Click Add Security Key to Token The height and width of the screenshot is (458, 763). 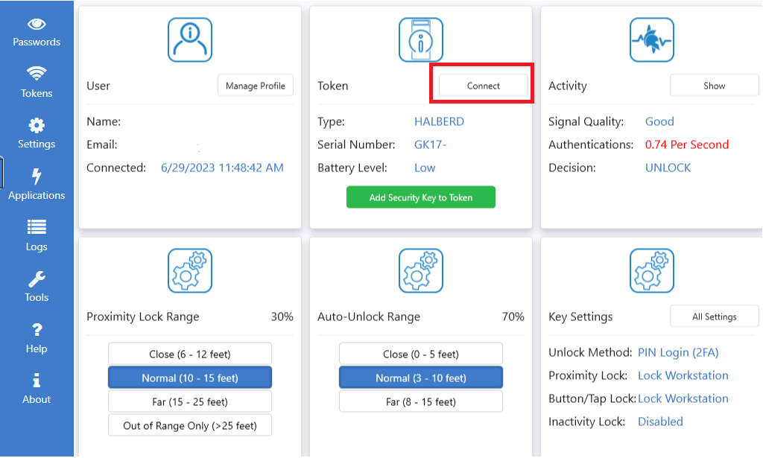click(x=421, y=197)
